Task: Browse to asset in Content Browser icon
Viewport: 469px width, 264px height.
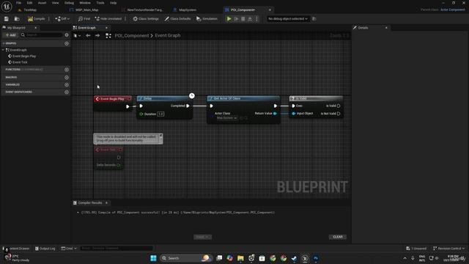Action: (17, 19)
